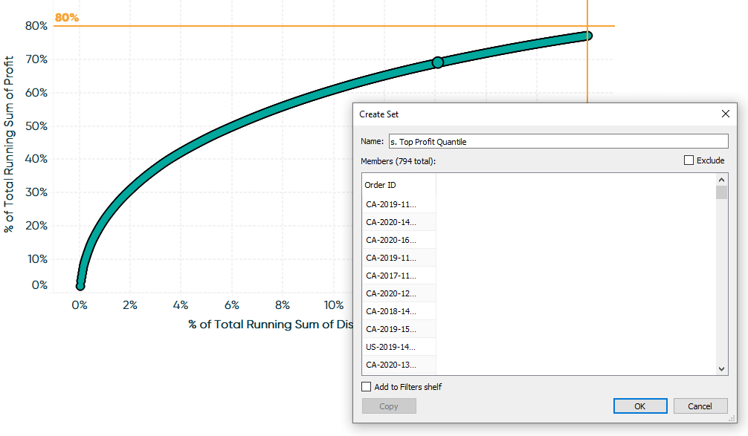Click the set Name input field
The height and width of the screenshot is (436, 748).
pyautogui.click(x=558, y=142)
